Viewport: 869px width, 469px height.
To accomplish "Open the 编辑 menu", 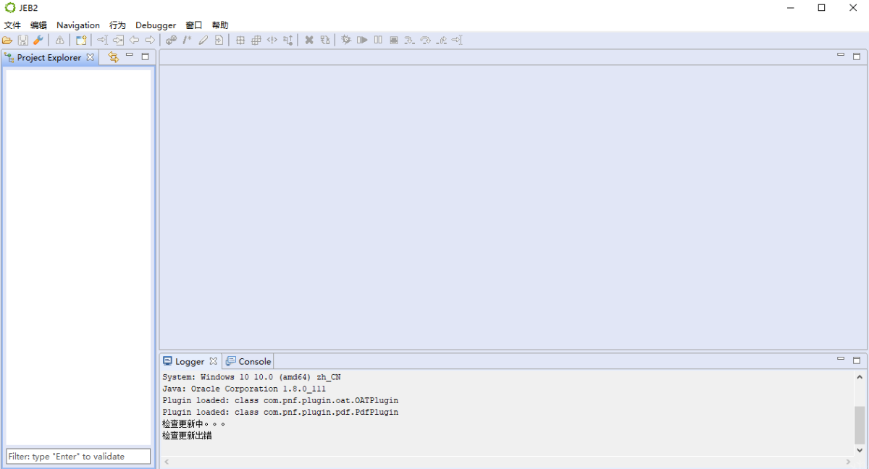I will click(38, 25).
